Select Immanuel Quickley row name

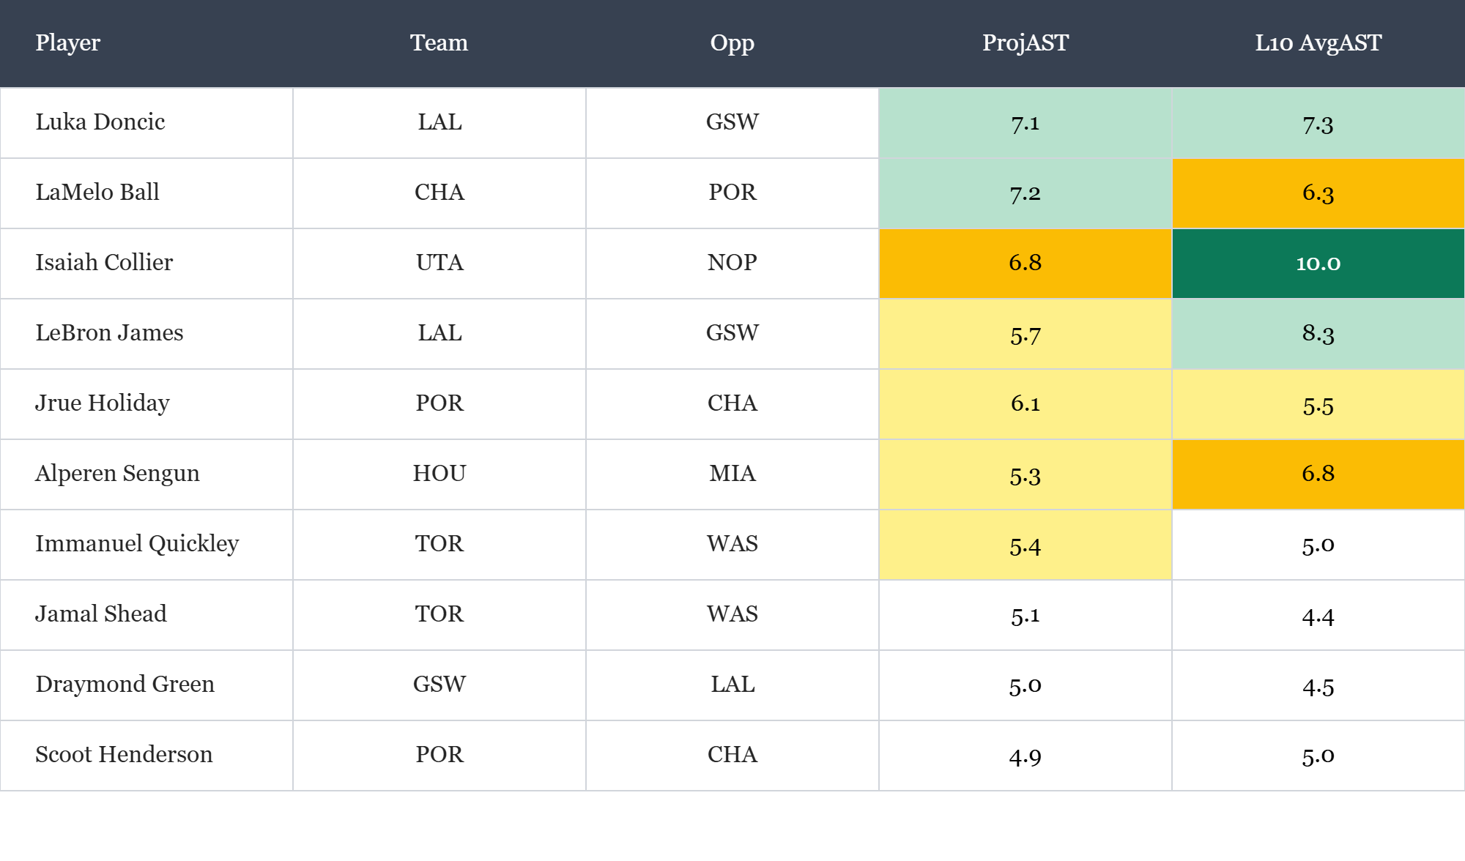point(137,543)
